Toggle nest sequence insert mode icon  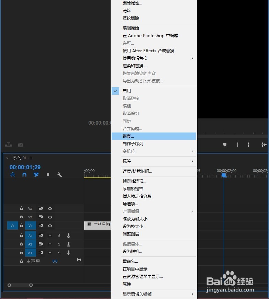pos(13,175)
